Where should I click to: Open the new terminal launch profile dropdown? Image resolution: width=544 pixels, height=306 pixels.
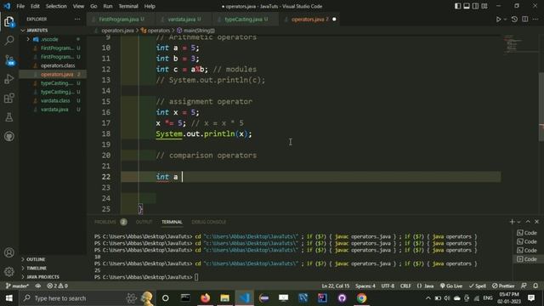point(519,222)
